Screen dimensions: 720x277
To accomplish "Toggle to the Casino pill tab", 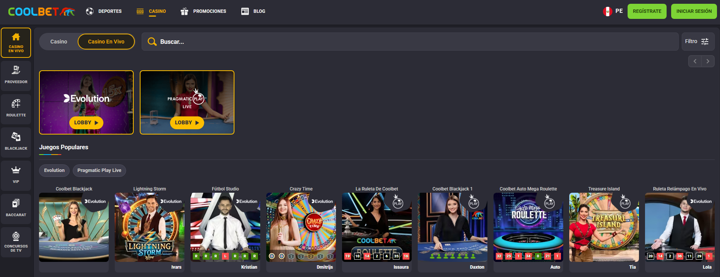I will pos(59,42).
